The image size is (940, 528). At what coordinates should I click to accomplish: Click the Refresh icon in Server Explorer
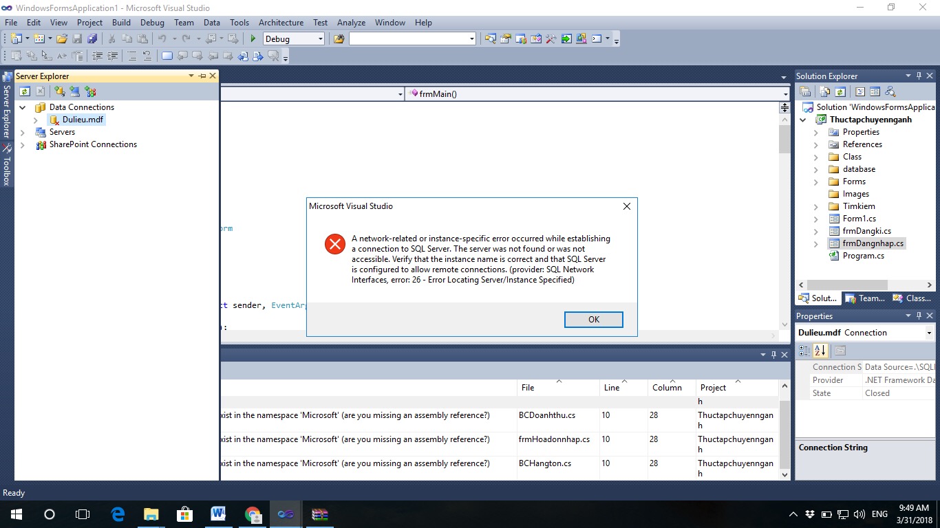(25, 91)
